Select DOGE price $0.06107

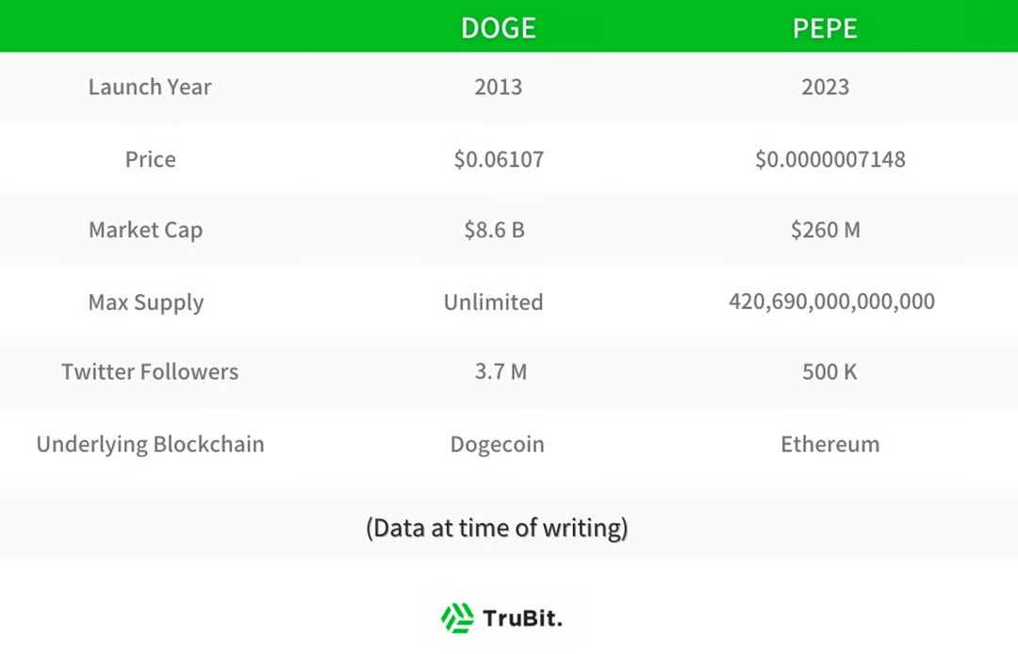tap(499, 159)
